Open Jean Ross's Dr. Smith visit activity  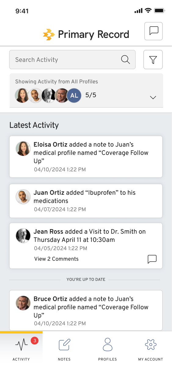click(86, 246)
